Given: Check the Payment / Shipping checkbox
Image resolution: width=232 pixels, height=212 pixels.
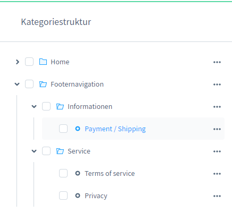Looking at the screenshot, I should click(63, 129).
